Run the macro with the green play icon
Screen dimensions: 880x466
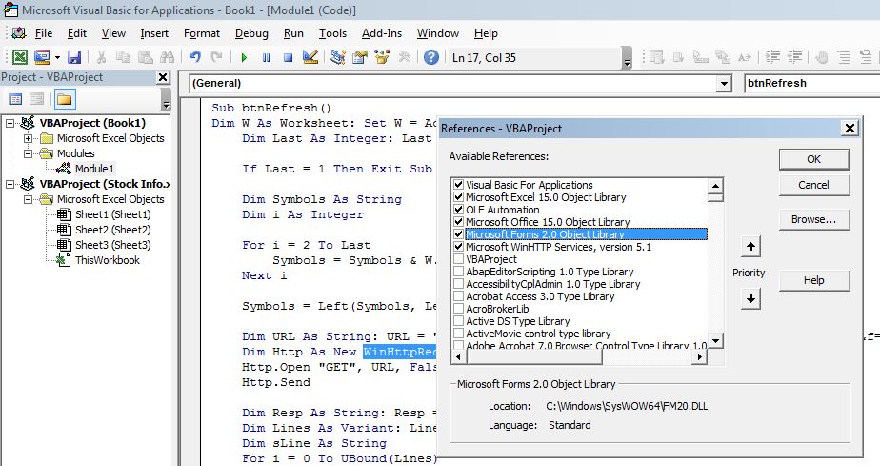point(244,57)
